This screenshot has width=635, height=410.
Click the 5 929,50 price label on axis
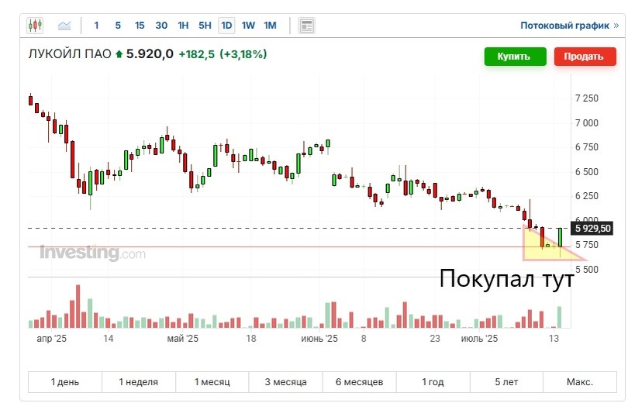tap(592, 229)
